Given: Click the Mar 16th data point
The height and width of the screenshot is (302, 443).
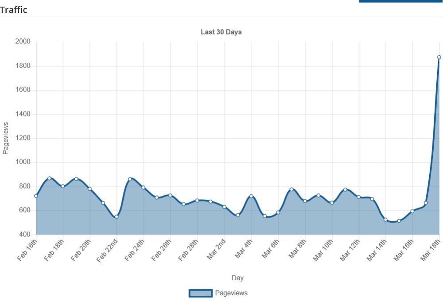Looking at the screenshot, I should pyautogui.click(x=412, y=211).
